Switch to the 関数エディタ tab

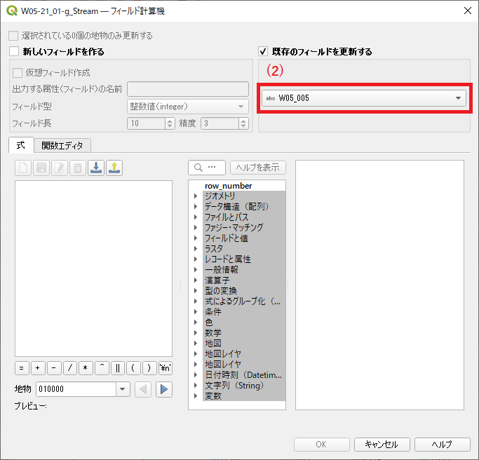tap(62, 145)
